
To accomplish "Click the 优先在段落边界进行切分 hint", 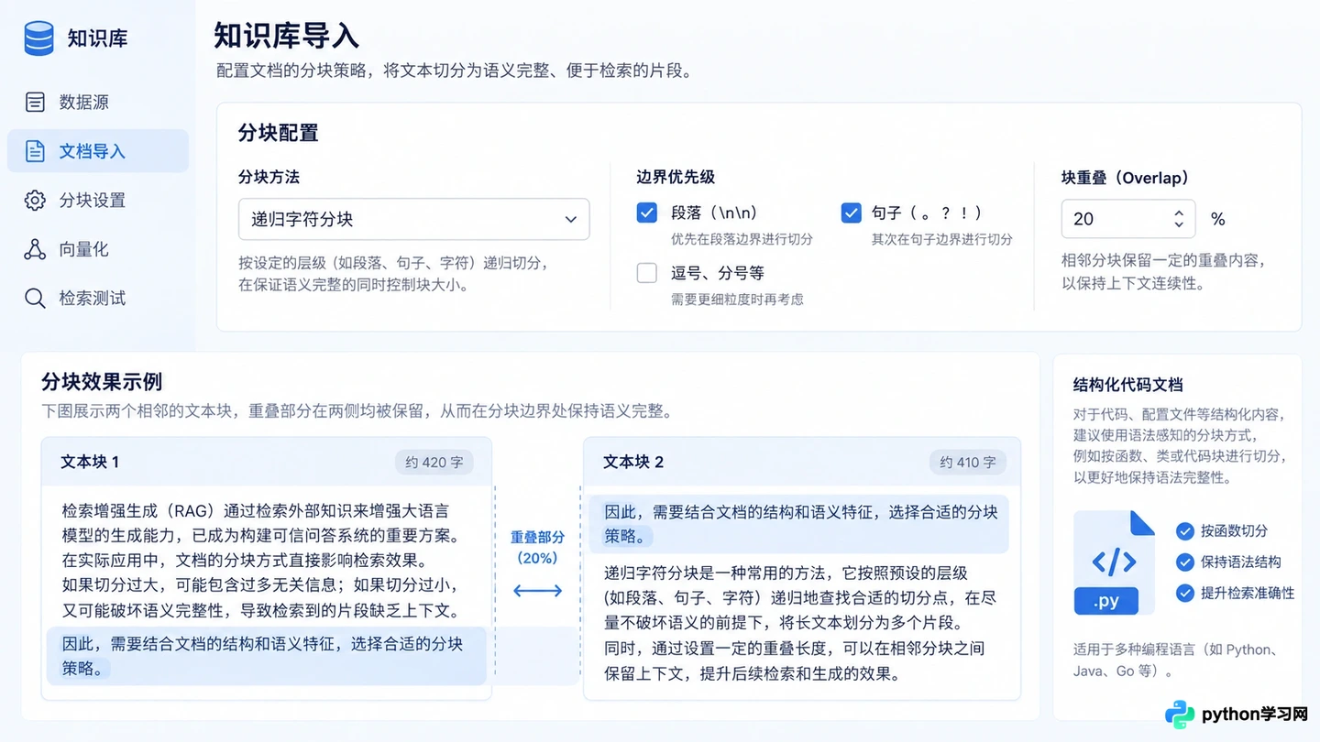I will point(742,239).
